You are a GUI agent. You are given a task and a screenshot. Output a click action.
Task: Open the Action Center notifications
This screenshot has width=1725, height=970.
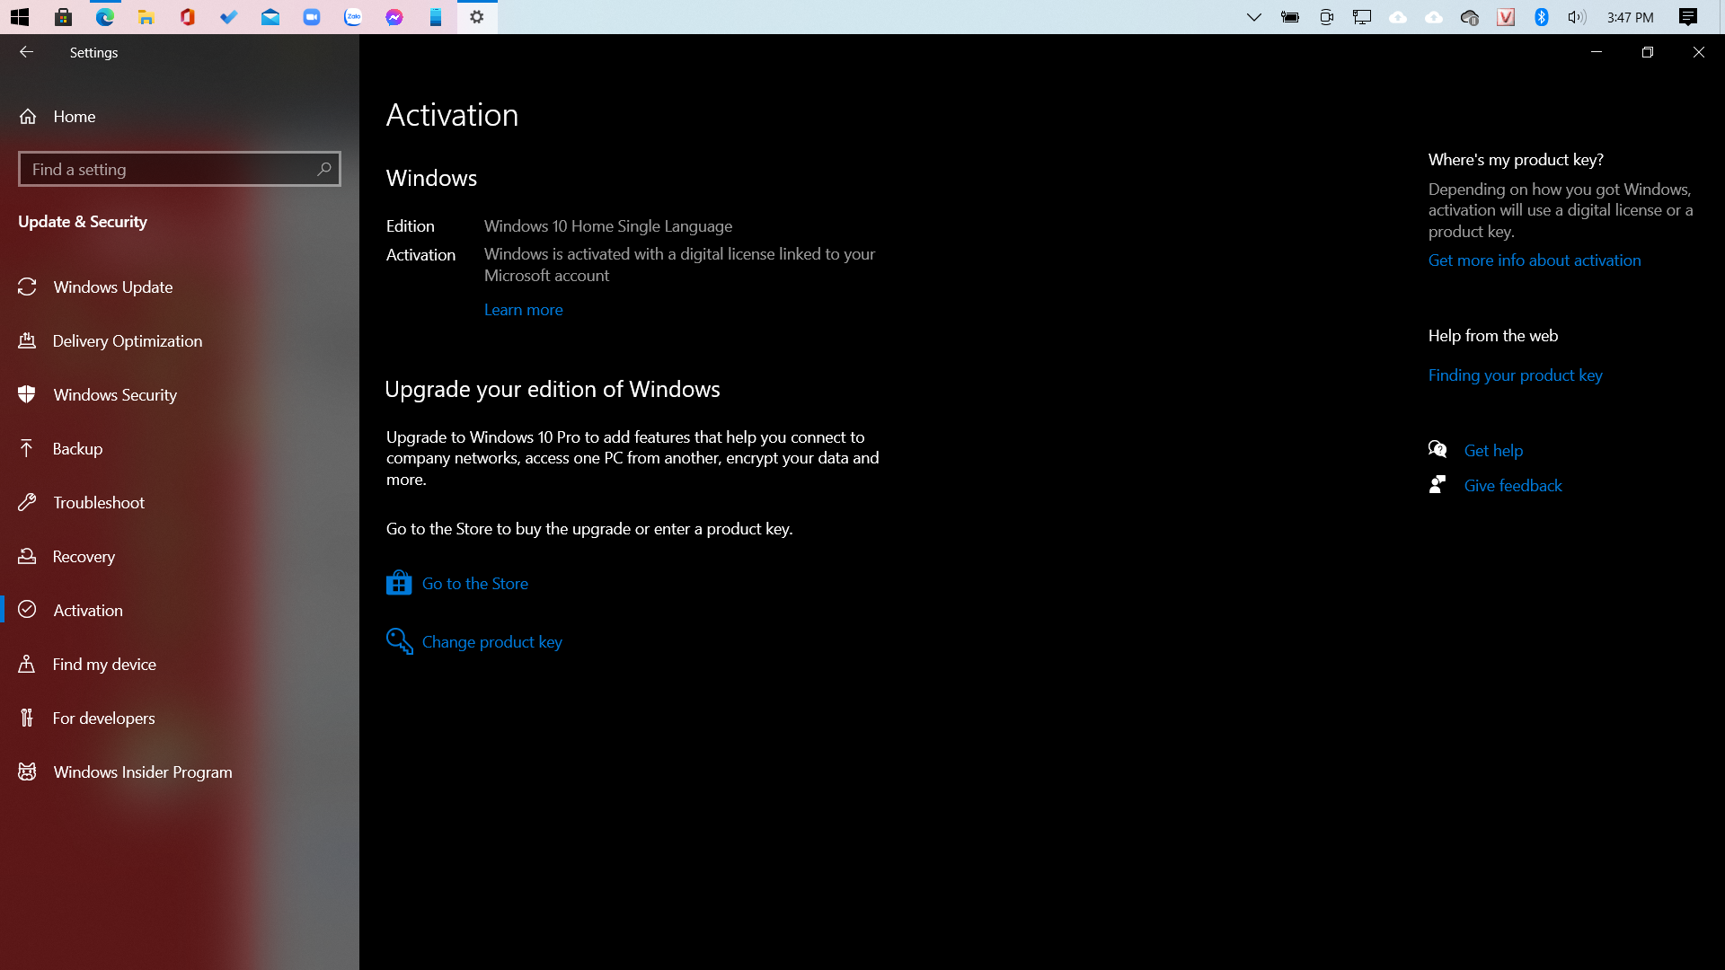click(1688, 17)
